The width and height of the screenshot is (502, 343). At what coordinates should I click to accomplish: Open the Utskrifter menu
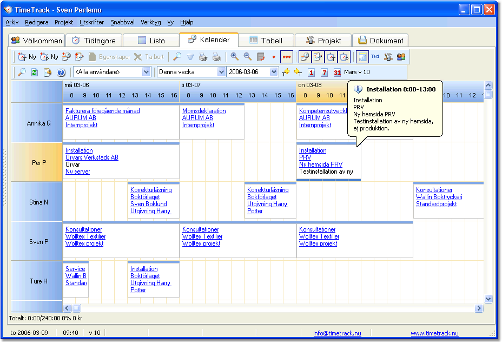pos(91,22)
